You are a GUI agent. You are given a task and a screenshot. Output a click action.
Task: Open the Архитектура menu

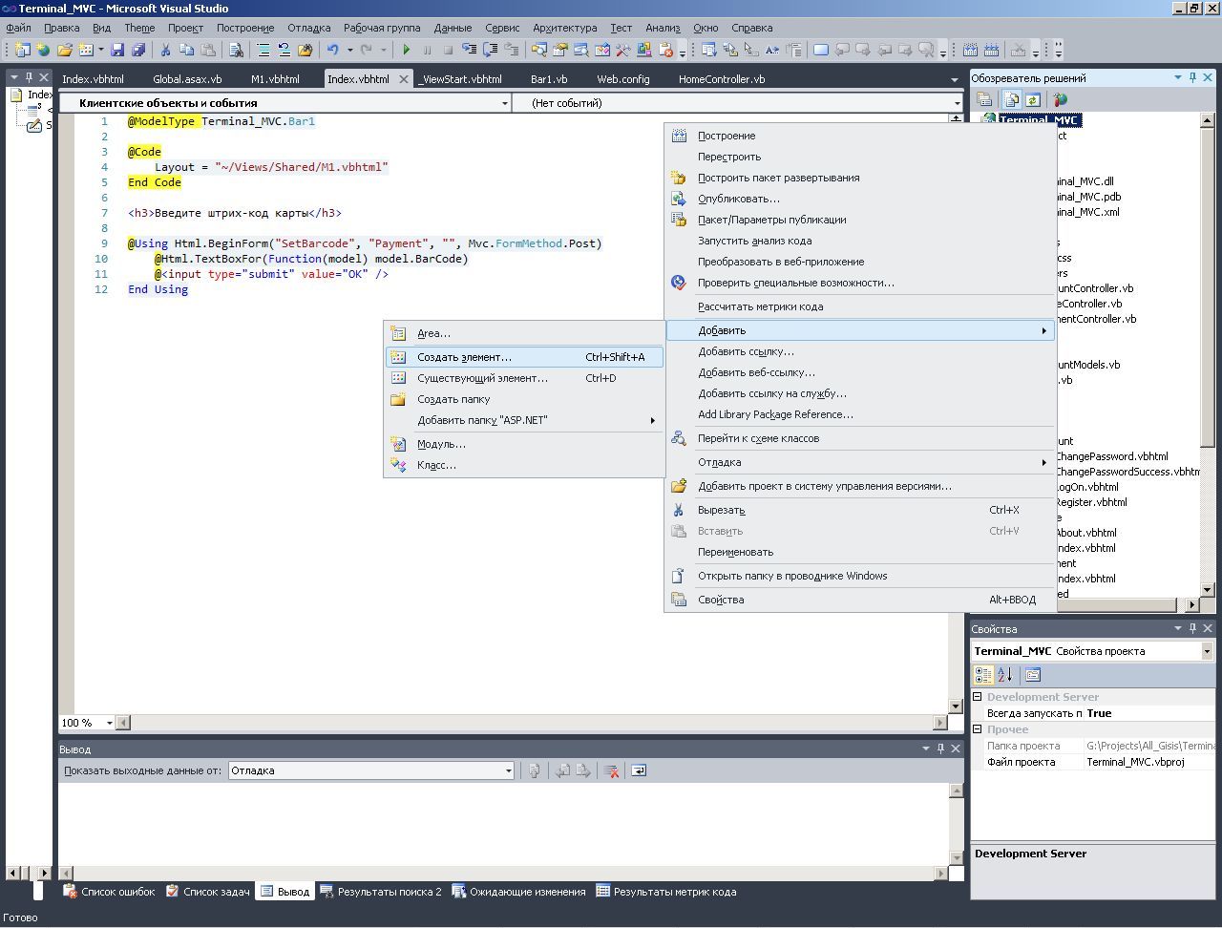click(x=565, y=28)
